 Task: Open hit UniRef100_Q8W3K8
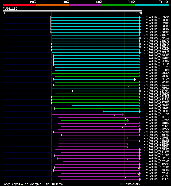click(x=157, y=26)
